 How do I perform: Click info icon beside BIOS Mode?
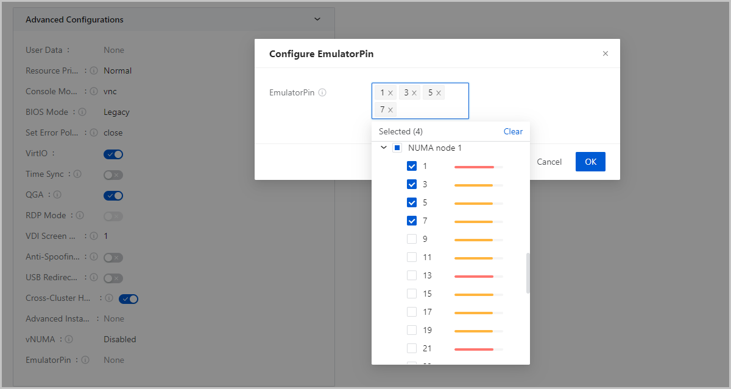coord(82,112)
